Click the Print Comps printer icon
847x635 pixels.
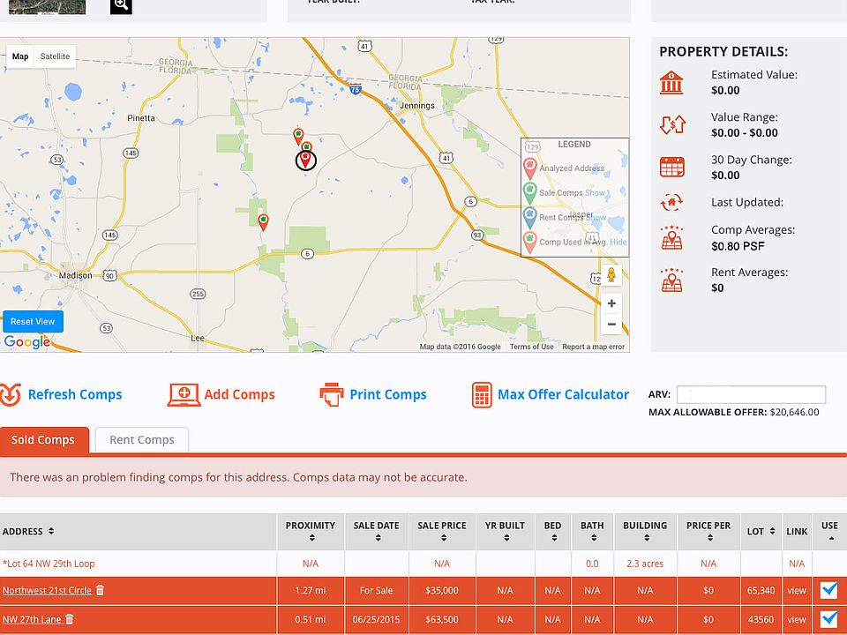tap(332, 395)
